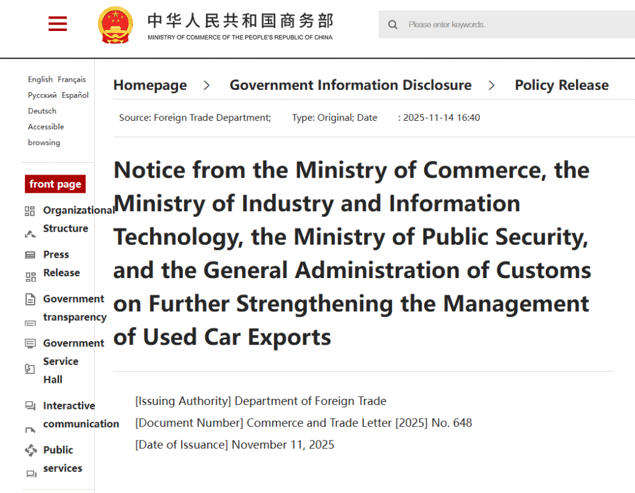635x493 pixels.
Task: Choose the Español language option
Action: (75, 95)
